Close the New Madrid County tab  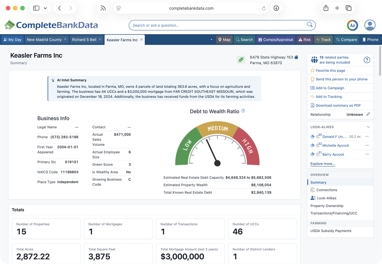click(x=65, y=39)
